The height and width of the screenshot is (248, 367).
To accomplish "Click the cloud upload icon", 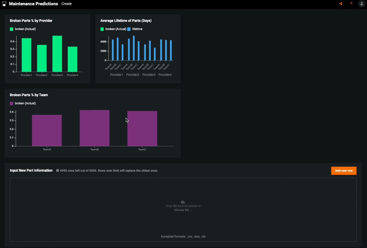I will (x=183, y=202).
